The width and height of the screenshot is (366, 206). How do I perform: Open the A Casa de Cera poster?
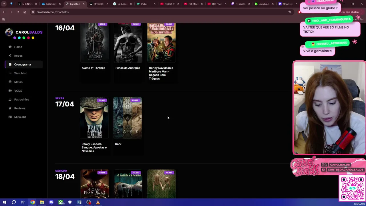[128, 184]
